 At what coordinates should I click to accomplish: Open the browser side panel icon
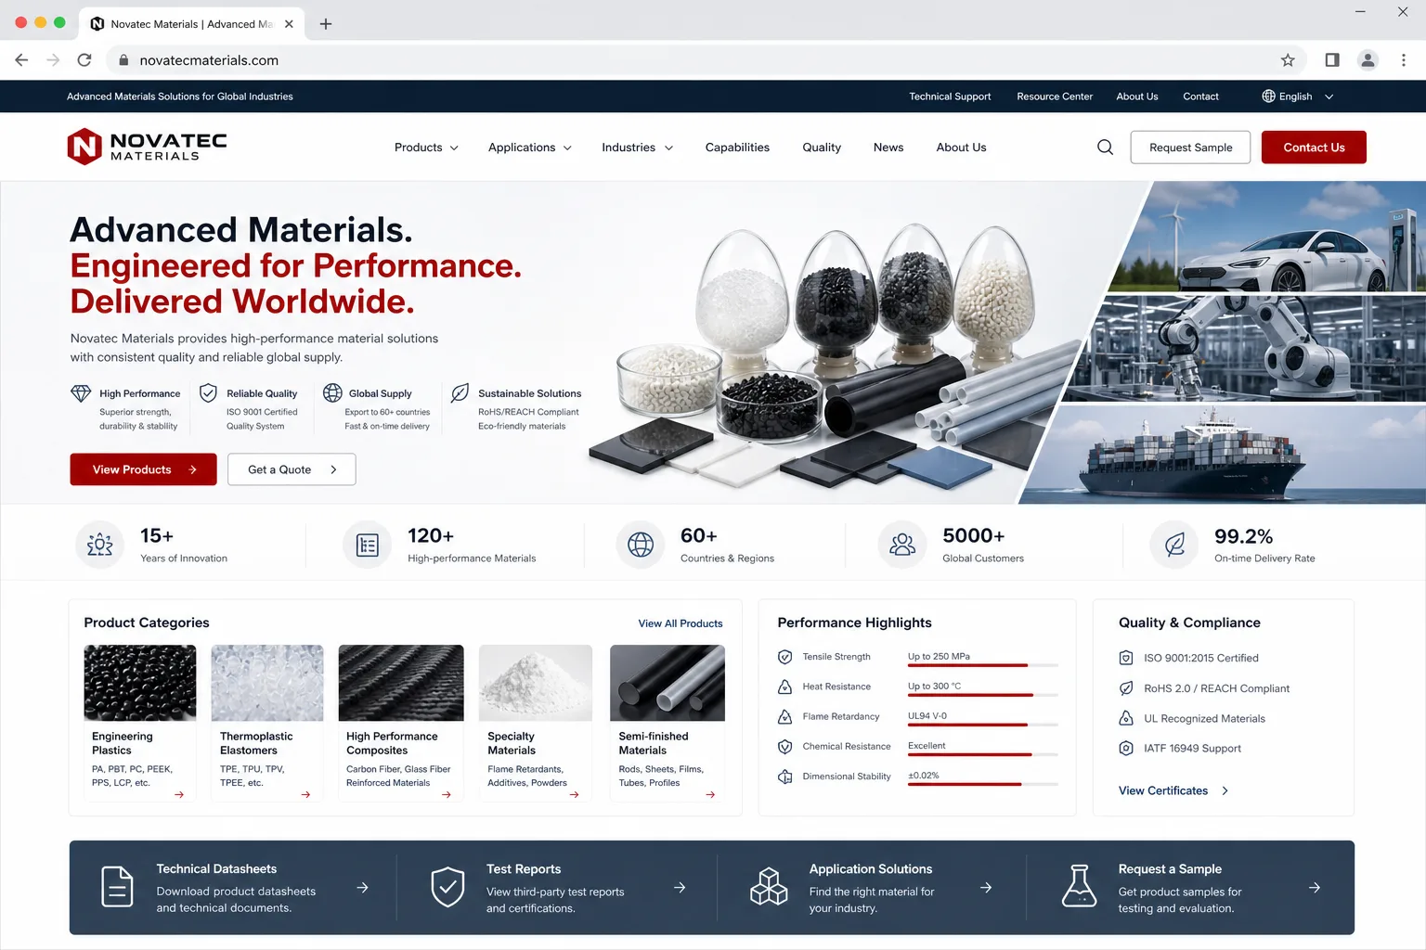[x=1332, y=60]
